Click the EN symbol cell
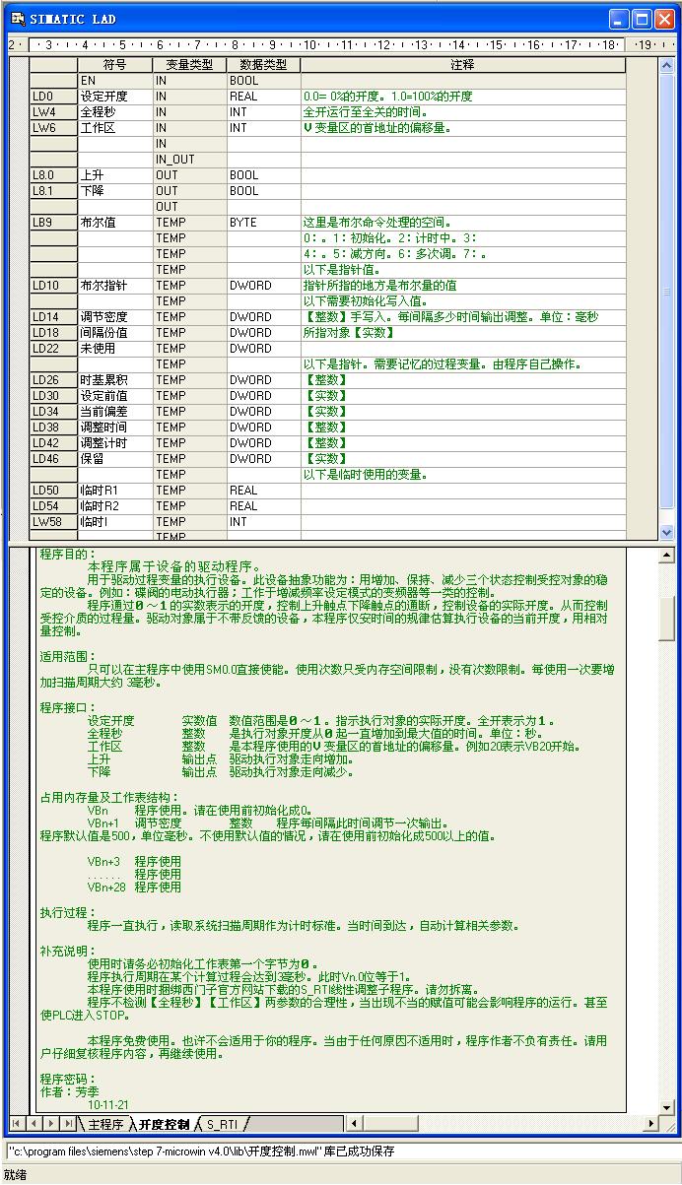 114,81
